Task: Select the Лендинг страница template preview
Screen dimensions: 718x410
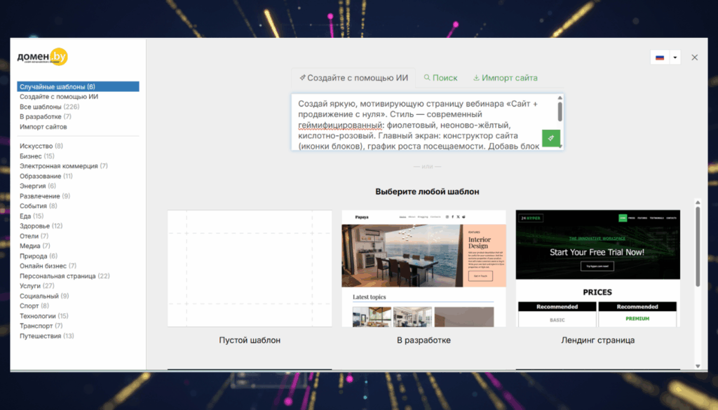Action: [x=597, y=268]
